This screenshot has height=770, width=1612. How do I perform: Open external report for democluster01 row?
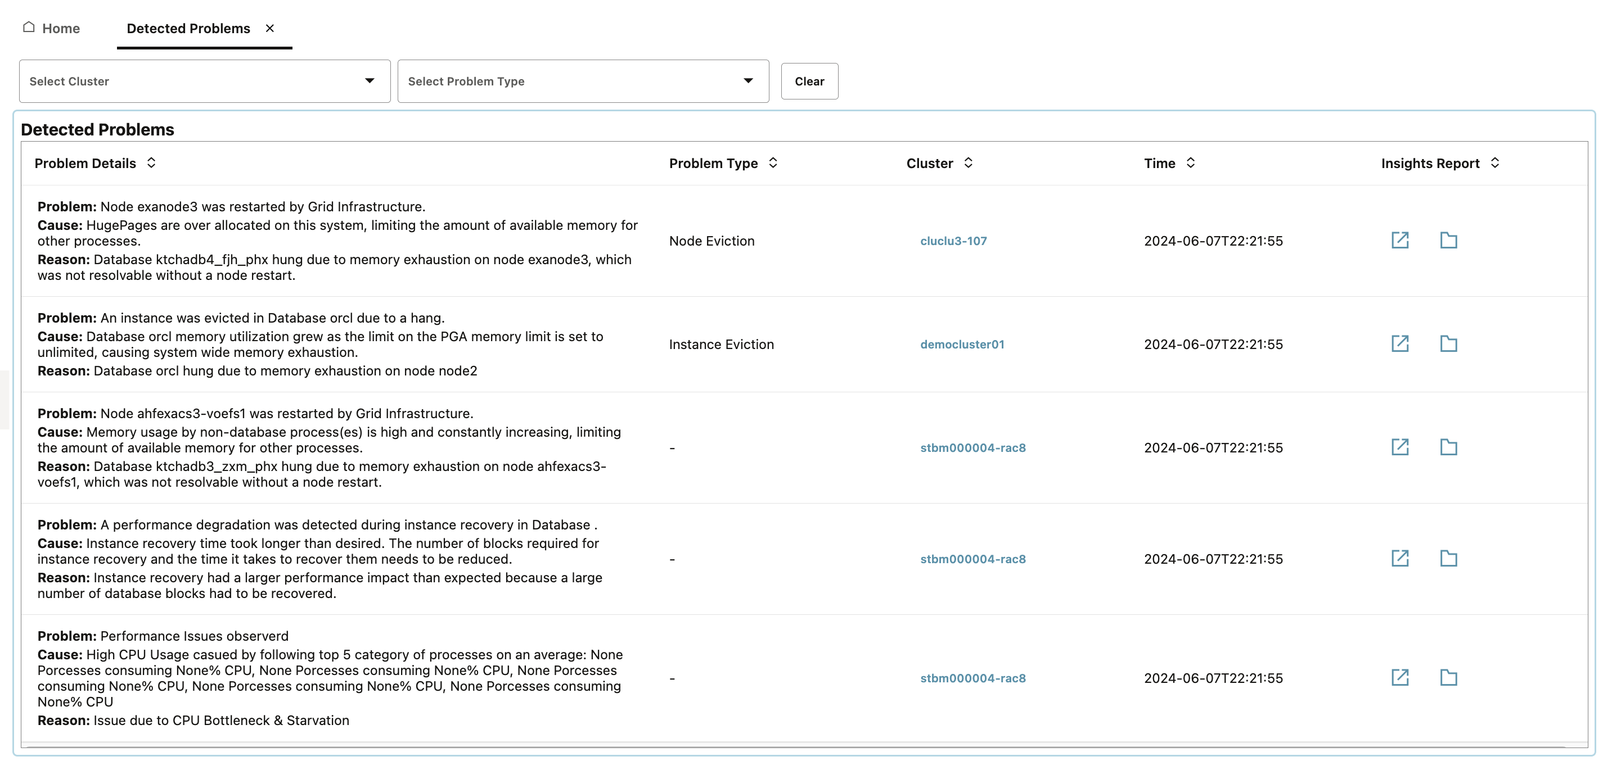1400,343
